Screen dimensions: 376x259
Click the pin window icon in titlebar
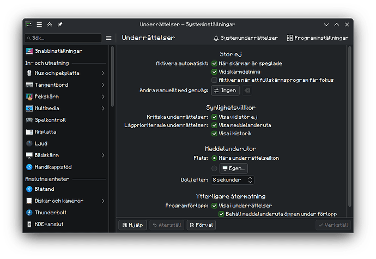[x=60, y=25]
